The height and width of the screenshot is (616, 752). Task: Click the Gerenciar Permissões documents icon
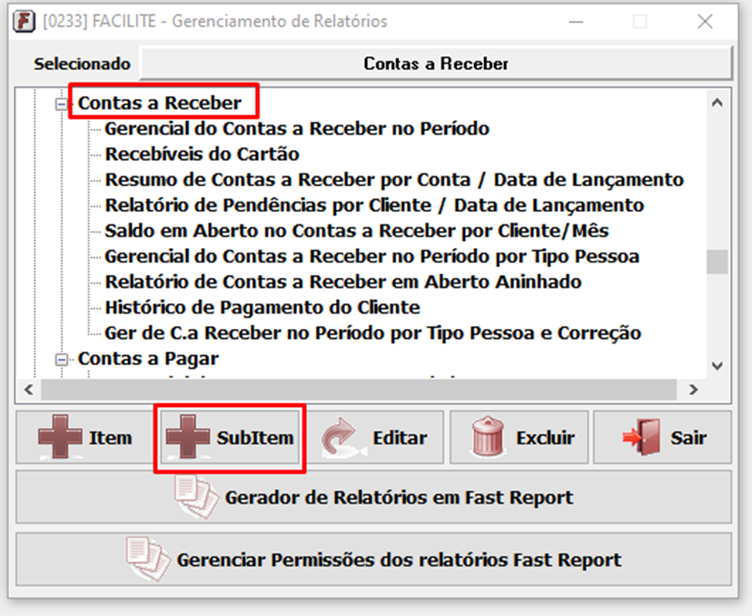tap(145, 559)
